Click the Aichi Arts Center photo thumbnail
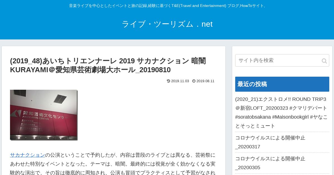 click(44, 115)
